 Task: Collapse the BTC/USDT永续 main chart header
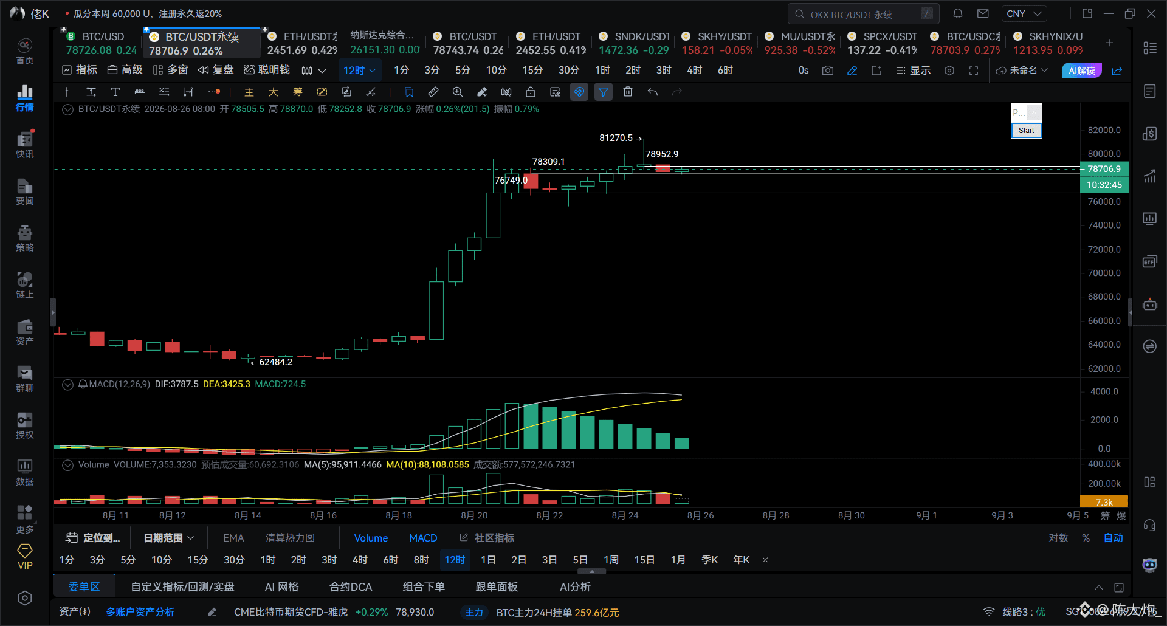point(68,109)
